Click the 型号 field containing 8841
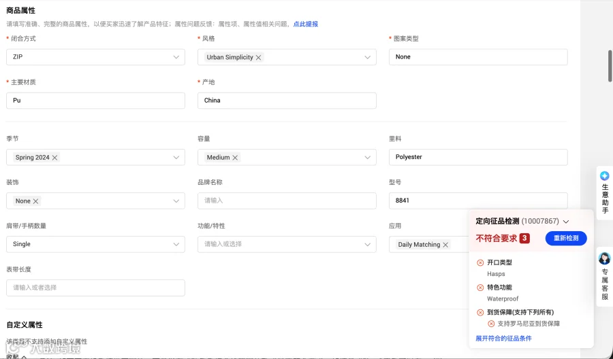This screenshot has height=359, width=613. click(x=478, y=201)
